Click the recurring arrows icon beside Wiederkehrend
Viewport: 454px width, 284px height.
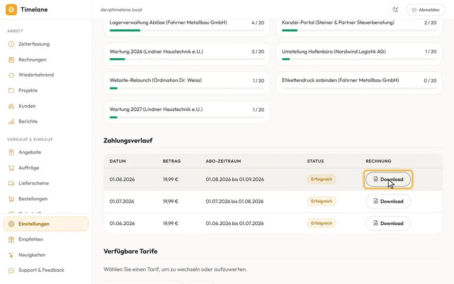point(11,75)
